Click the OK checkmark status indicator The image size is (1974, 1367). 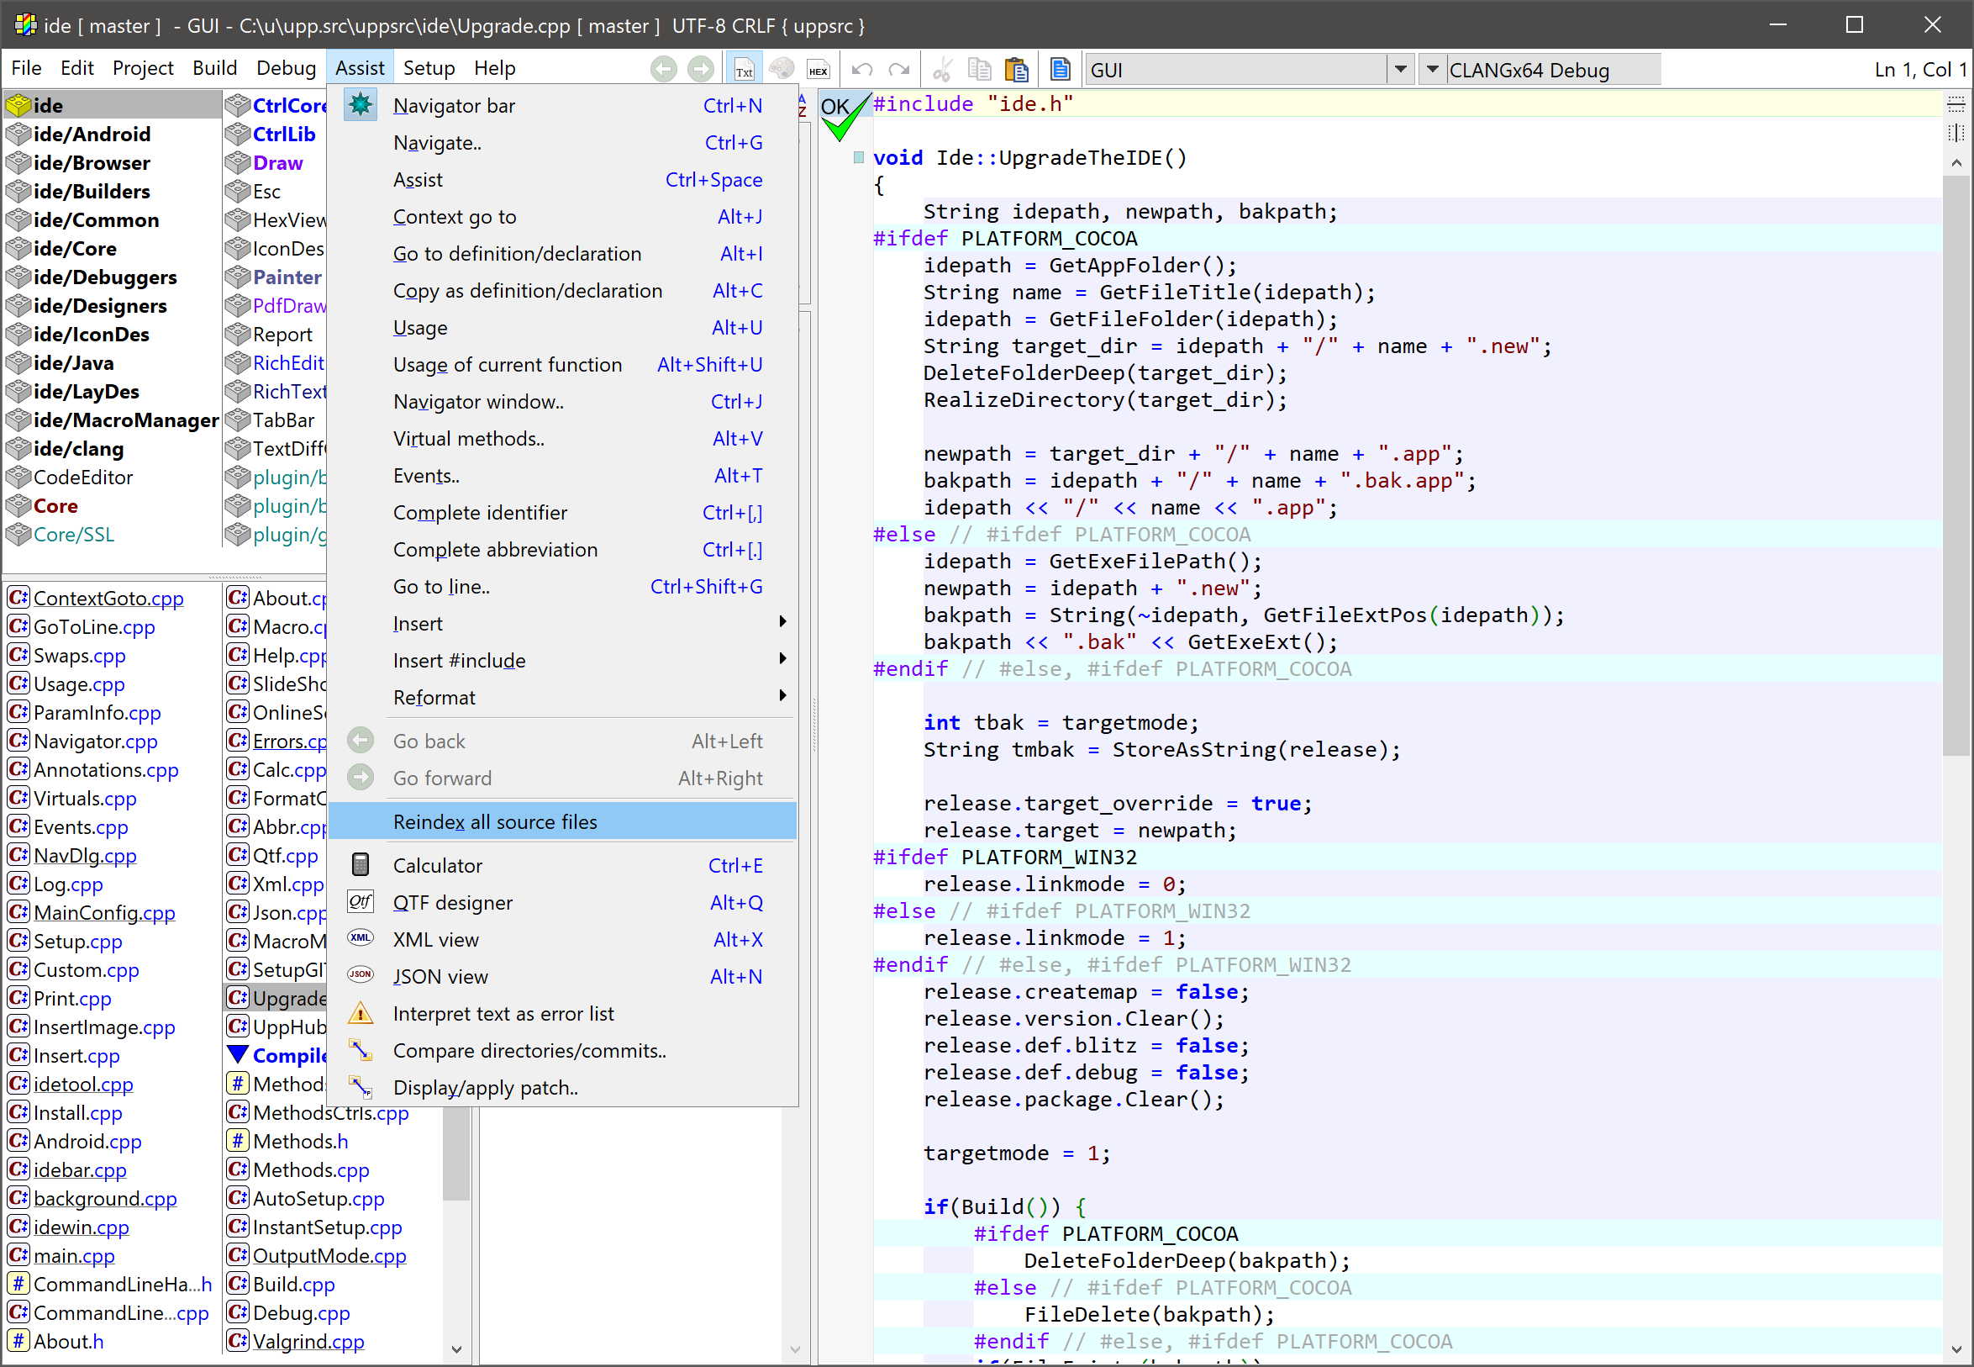coord(840,116)
